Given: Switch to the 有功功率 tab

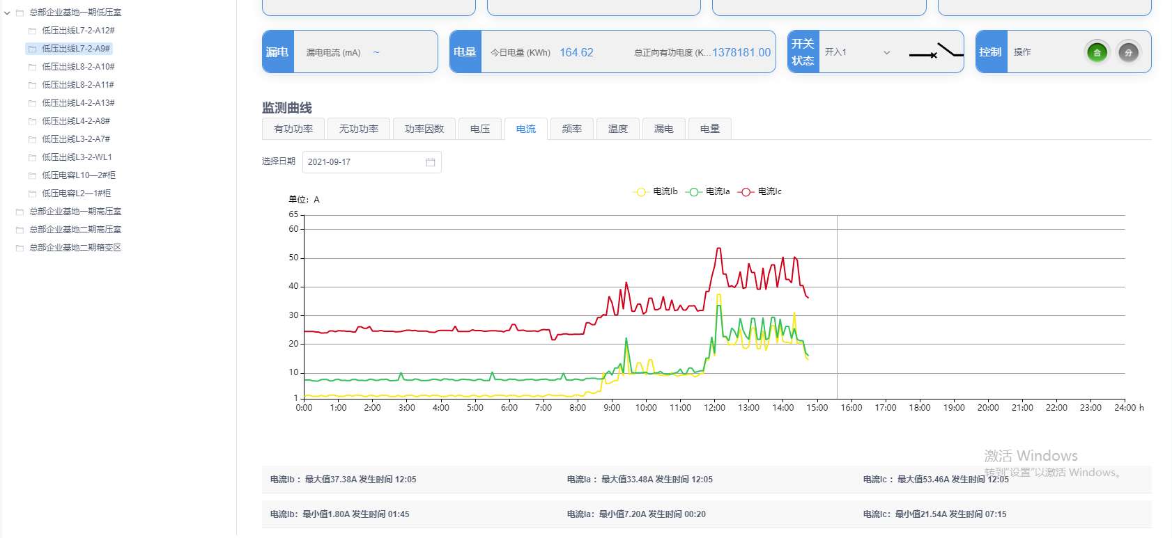Looking at the screenshot, I should pyautogui.click(x=293, y=129).
